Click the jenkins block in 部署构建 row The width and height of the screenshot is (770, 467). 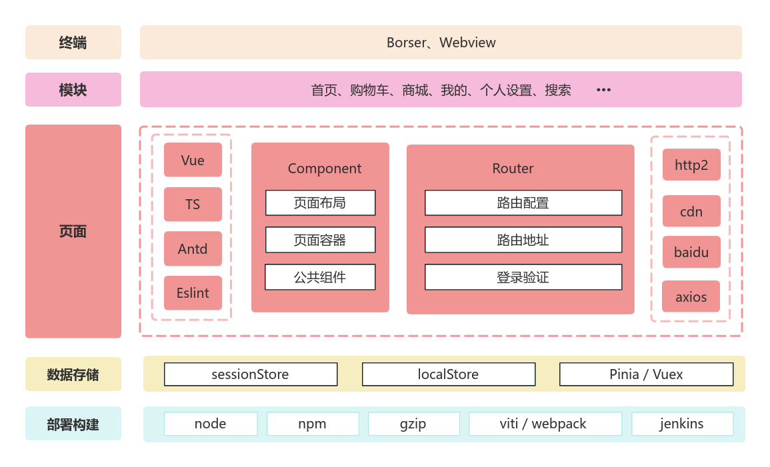pos(682,424)
